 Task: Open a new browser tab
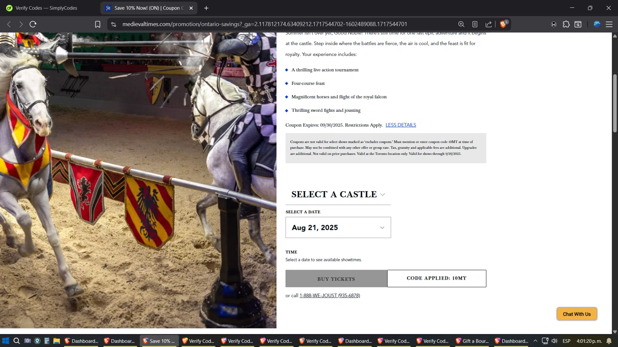pyautogui.click(x=206, y=8)
